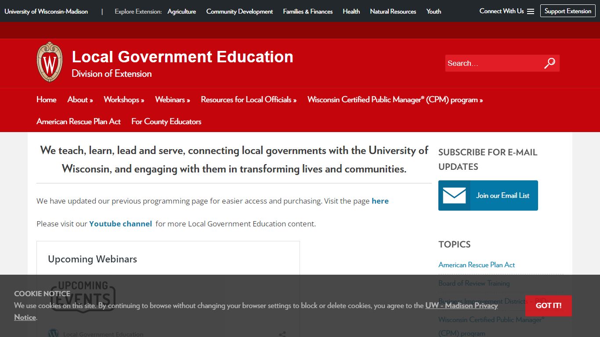
Task: Open American Rescue Plan Act topic link
Action: (477, 265)
